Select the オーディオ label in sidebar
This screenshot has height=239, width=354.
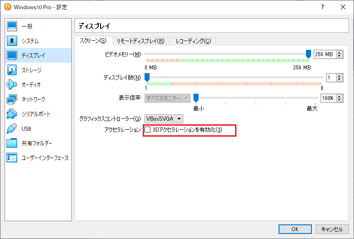(x=31, y=85)
